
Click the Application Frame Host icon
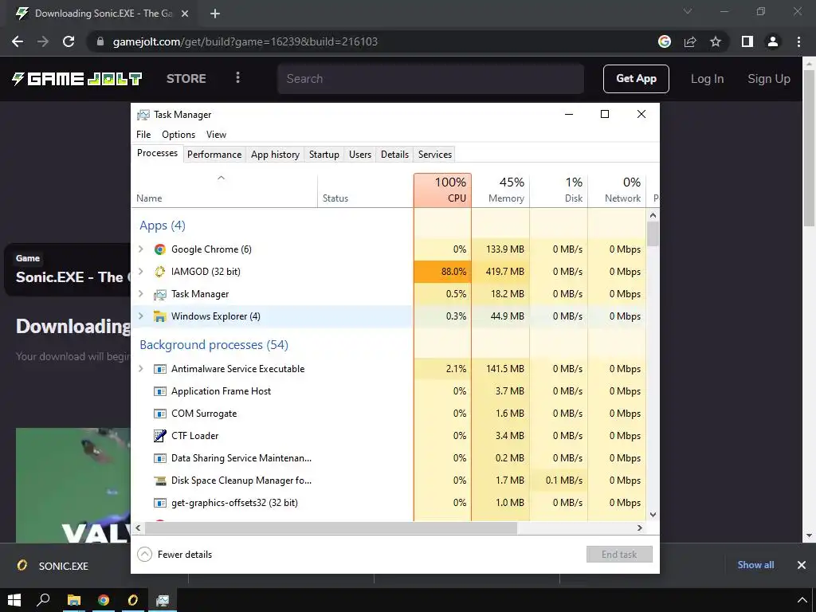[x=159, y=391]
